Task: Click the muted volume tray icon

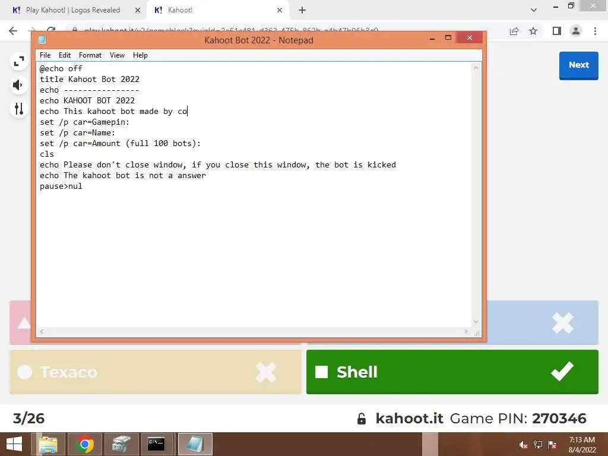Action: pyautogui.click(x=523, y=445)
